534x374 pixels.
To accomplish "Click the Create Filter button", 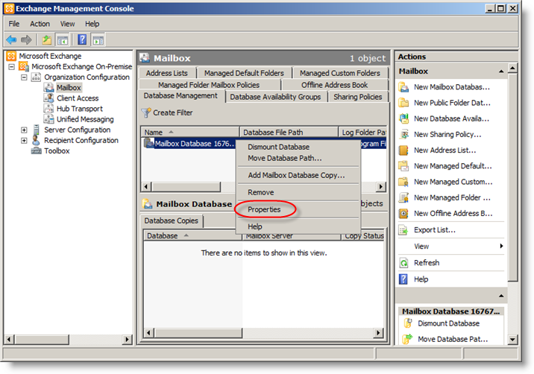I will (167, 112).
